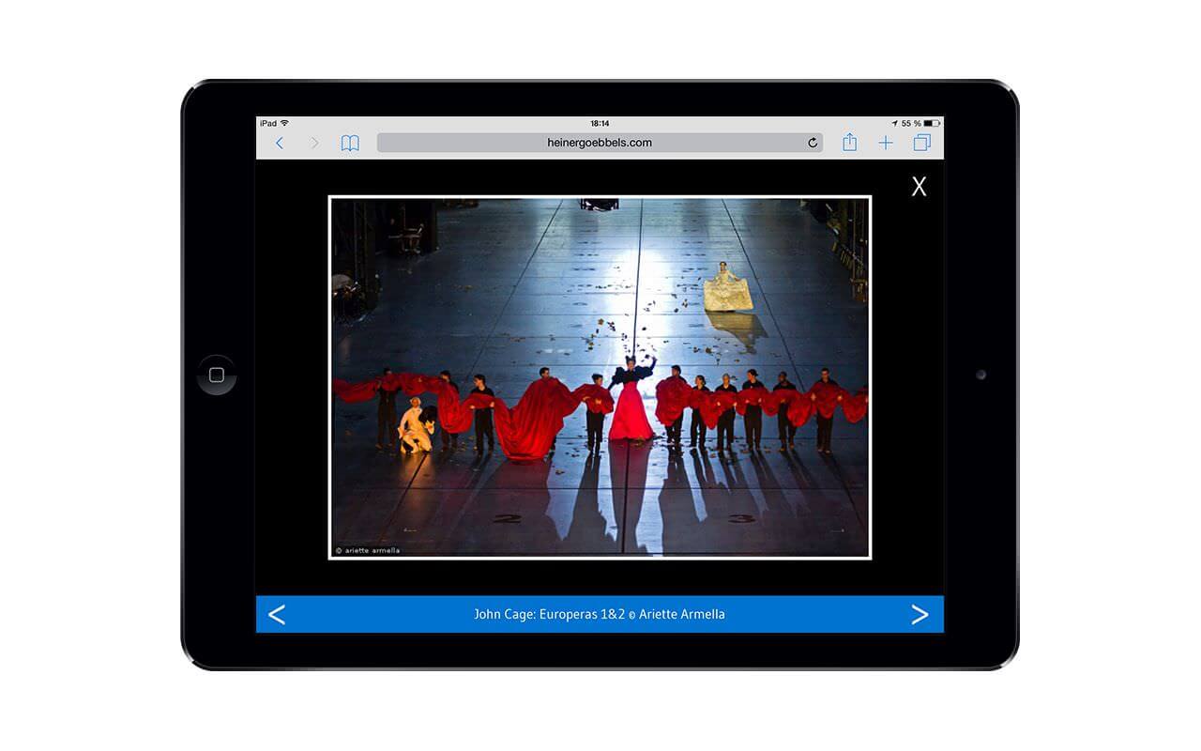
Task: Show previous photo with left arrow
Action: [x=277, y=615]
